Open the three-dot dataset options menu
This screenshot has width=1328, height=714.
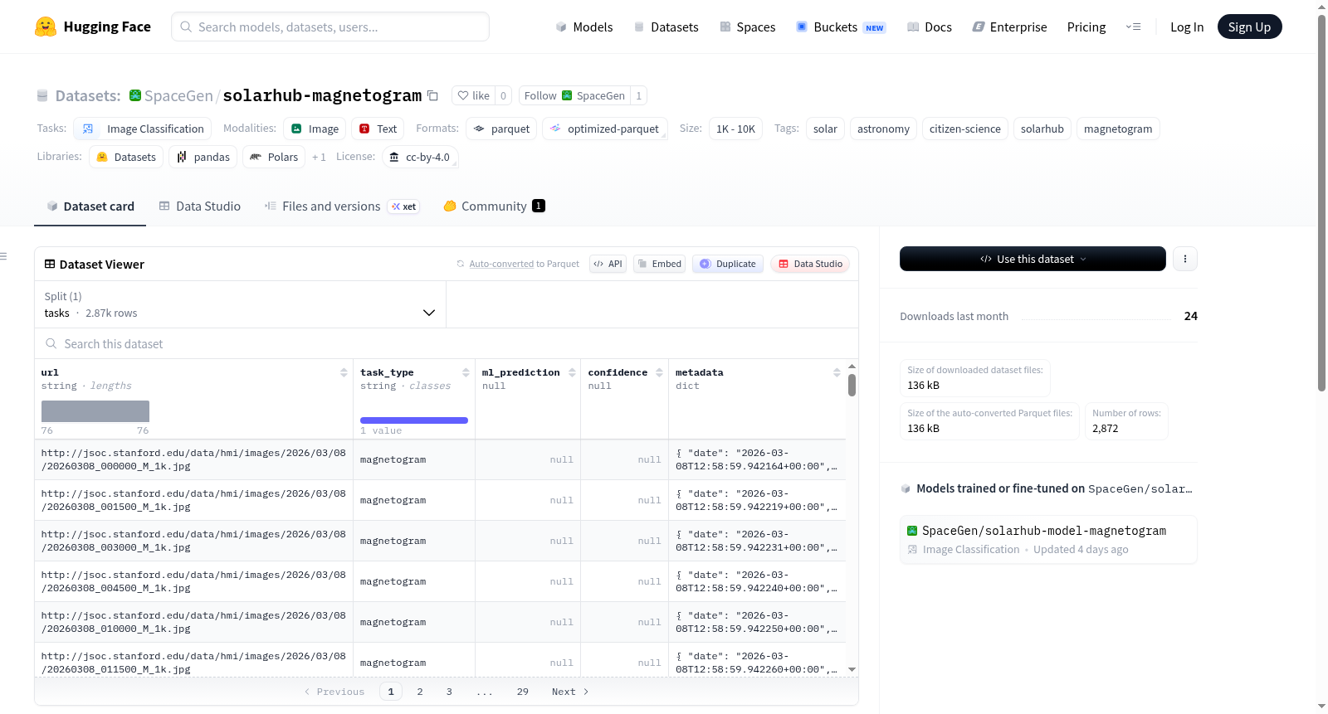(1185, 259)
